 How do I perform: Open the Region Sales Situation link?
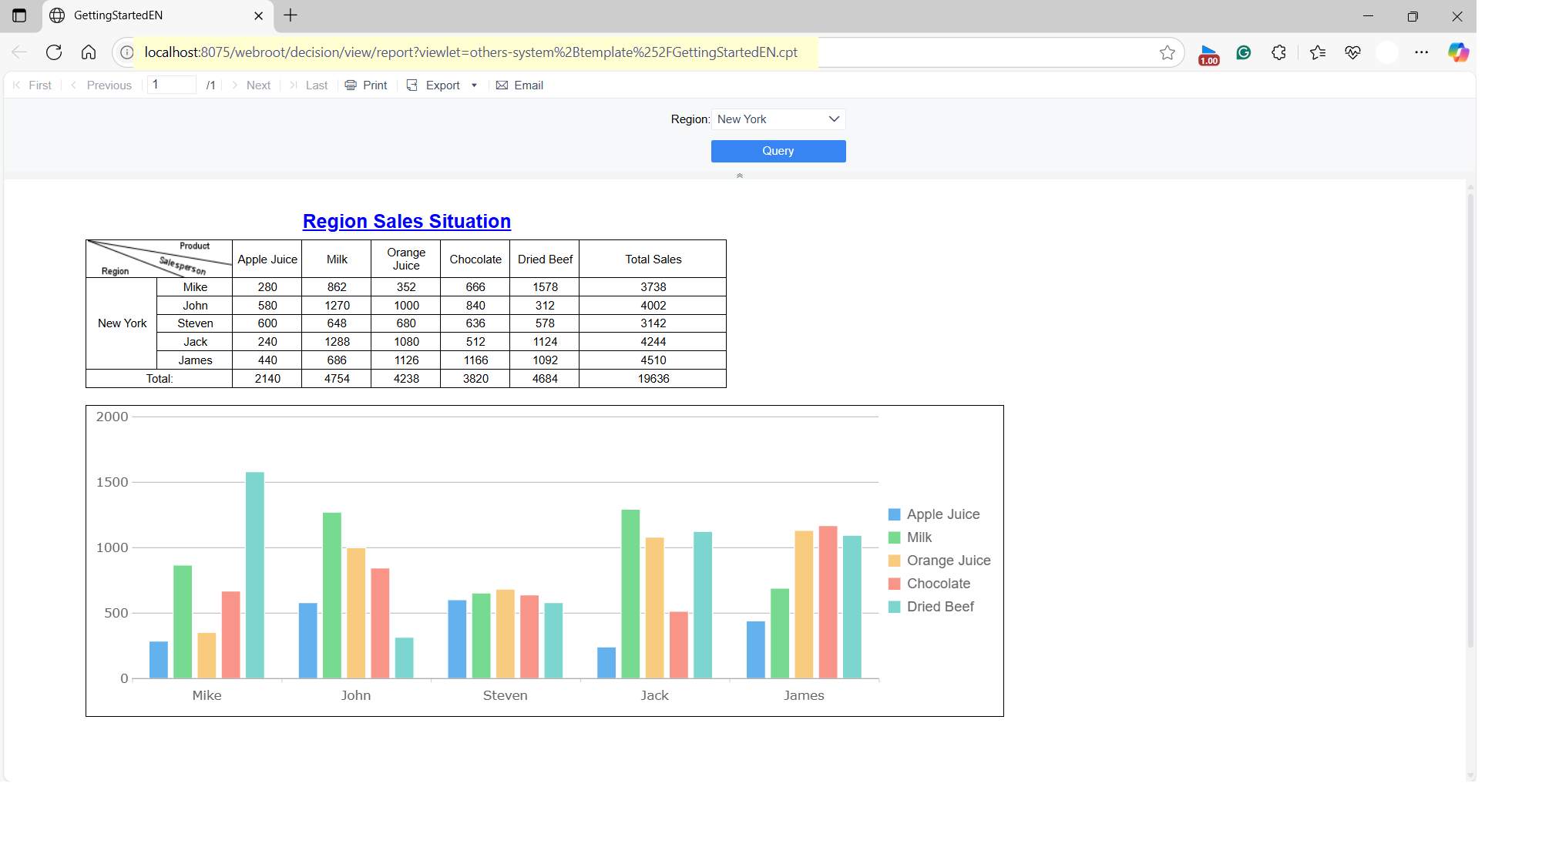[406, 222]
